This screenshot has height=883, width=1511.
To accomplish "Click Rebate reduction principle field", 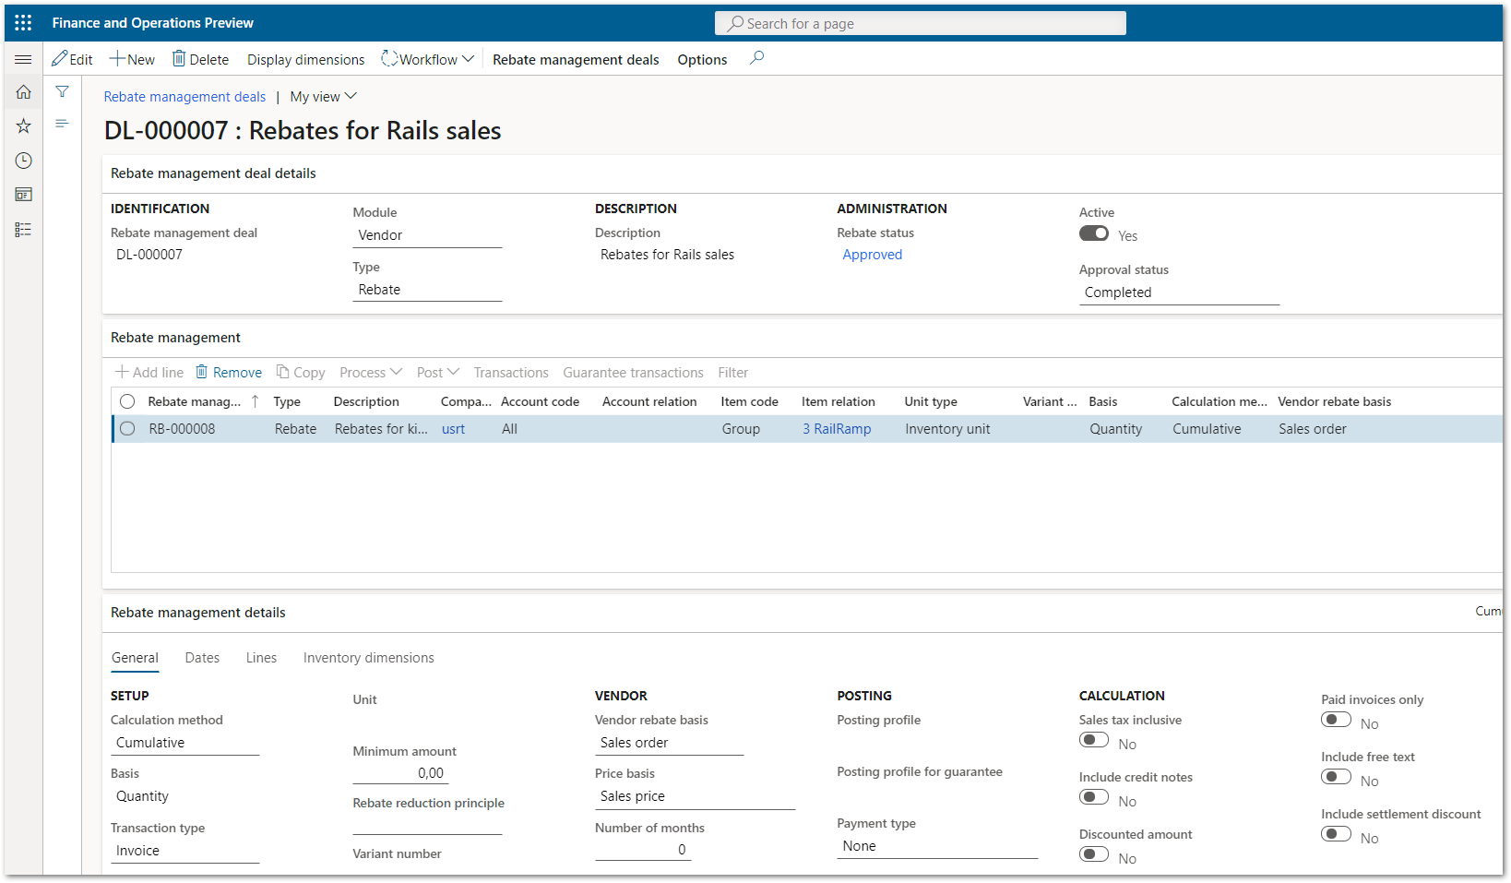I will (x=427, y=824).
